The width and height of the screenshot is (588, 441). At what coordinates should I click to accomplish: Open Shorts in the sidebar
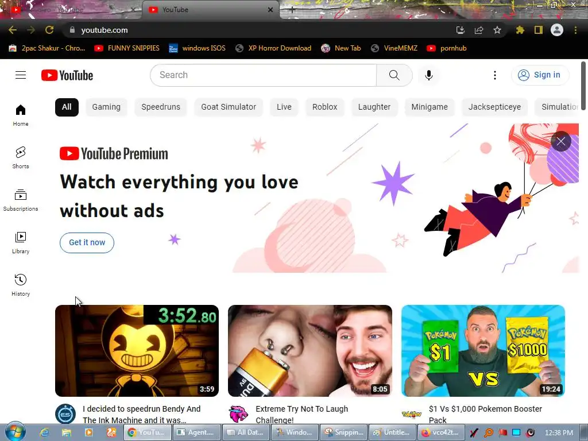tap(21, 157)
